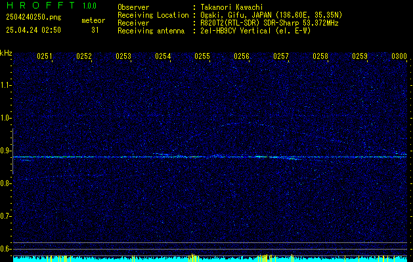Screen dimensions: 413x262
Task: Click the 0254 time marker
Action: (163, 56)
